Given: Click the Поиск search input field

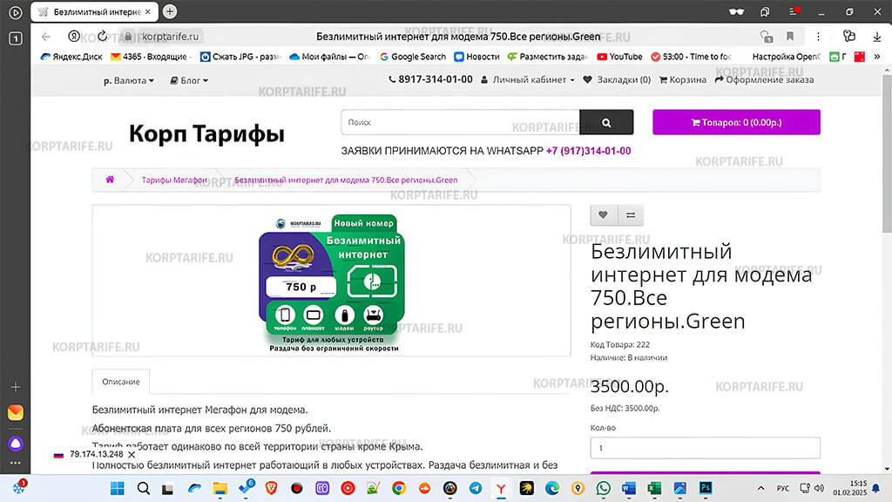Looking at the screenshot, I should [460, 122].
